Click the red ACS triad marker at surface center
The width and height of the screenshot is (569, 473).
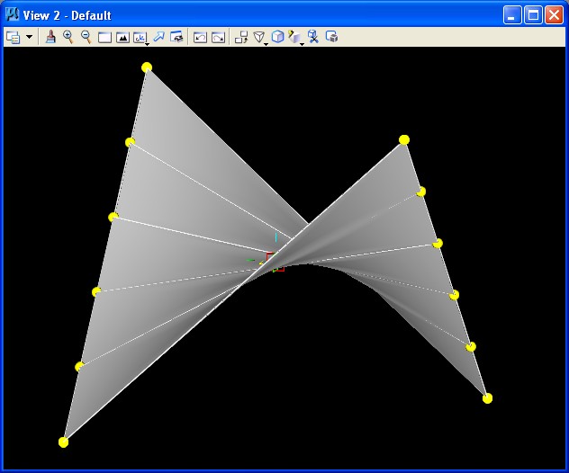tap(275, 262)
